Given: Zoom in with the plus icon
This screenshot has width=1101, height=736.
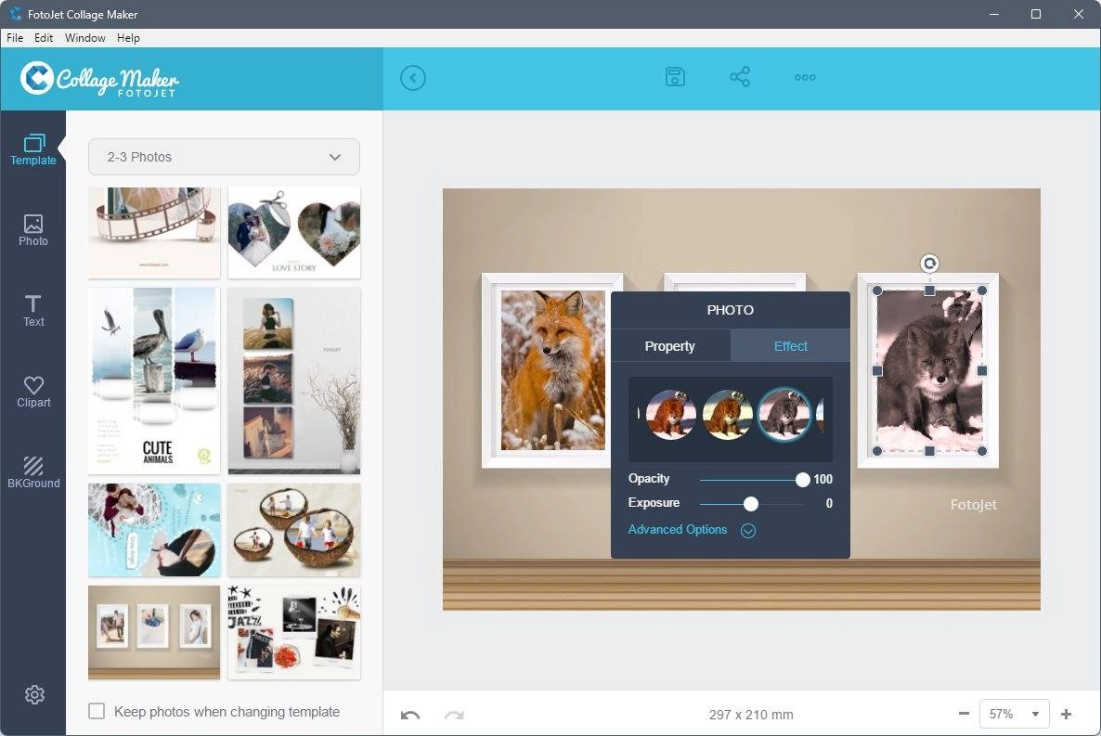Looking at the screenshot, I should pyautogui.click(x=1066, y=714).
